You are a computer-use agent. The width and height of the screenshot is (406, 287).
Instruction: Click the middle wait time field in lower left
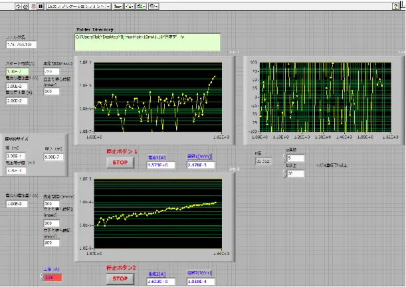coord(52,223)
